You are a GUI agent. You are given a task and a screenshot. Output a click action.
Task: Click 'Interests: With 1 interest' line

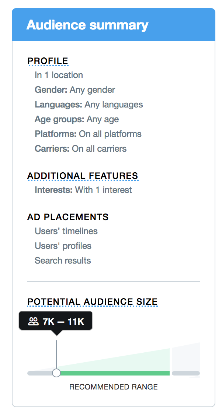[x=83, y=190]
